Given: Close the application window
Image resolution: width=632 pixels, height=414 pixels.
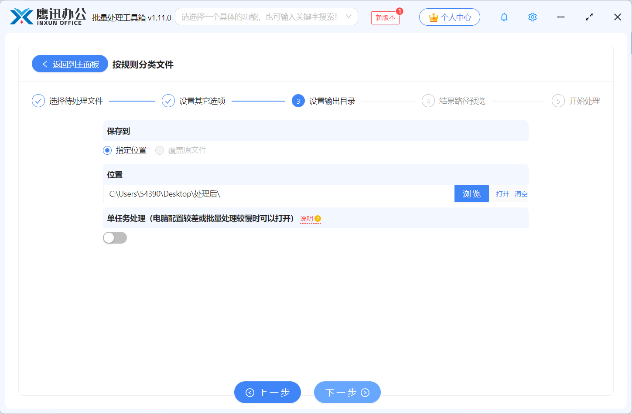Looking at the screenshot, I should (618, 17).
